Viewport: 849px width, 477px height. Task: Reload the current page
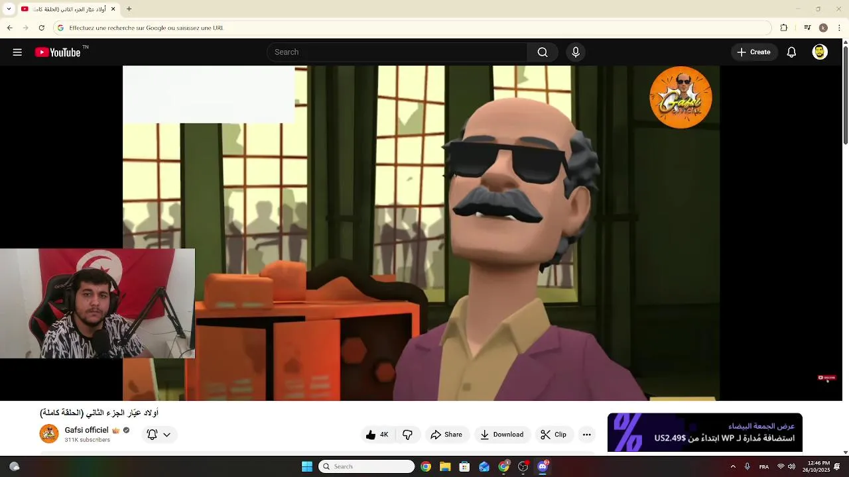pos(41,28)
